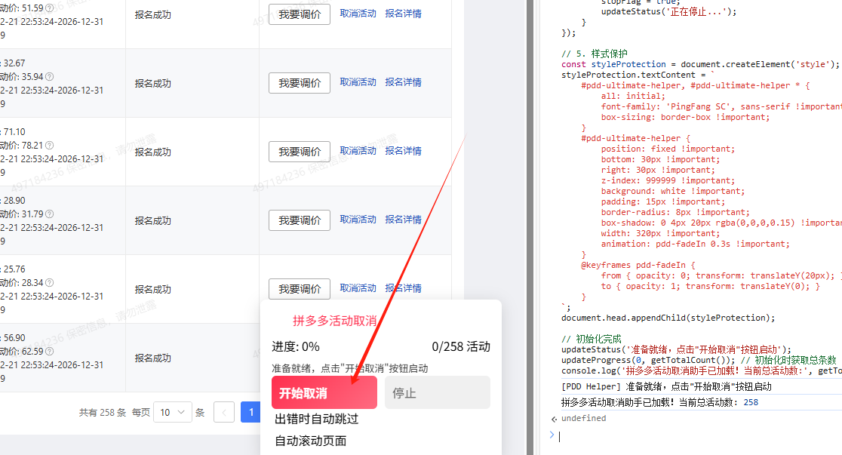Go to previous page with the left arrow
The width and height of the screenshot is (842, 455).
coord(224,413)
